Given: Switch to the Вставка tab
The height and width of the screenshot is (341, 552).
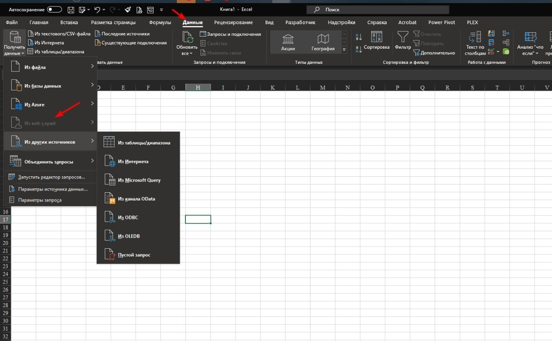Looking at the screenshot, I should [69, 22].
